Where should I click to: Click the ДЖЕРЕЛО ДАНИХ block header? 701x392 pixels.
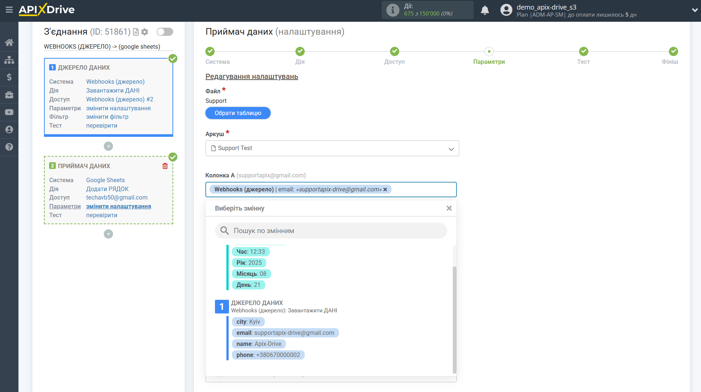(x=84, y=68)
